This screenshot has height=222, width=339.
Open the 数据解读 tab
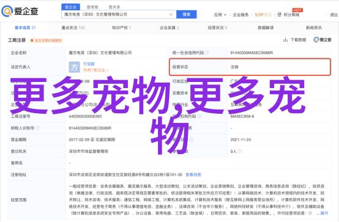[x=266, y=28]
